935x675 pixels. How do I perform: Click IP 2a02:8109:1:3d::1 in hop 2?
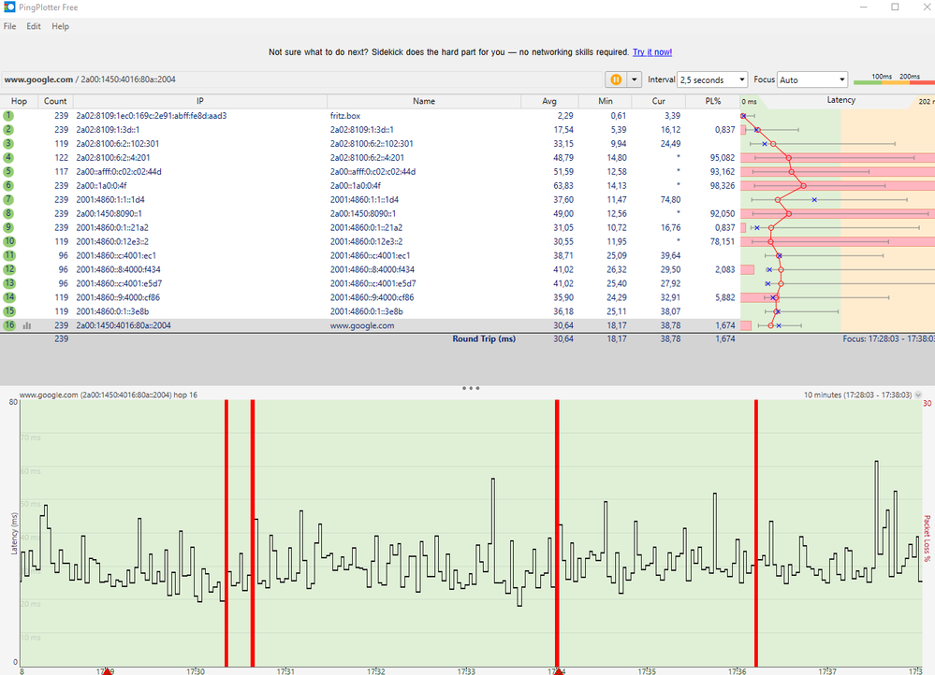[x=108, y=129]
